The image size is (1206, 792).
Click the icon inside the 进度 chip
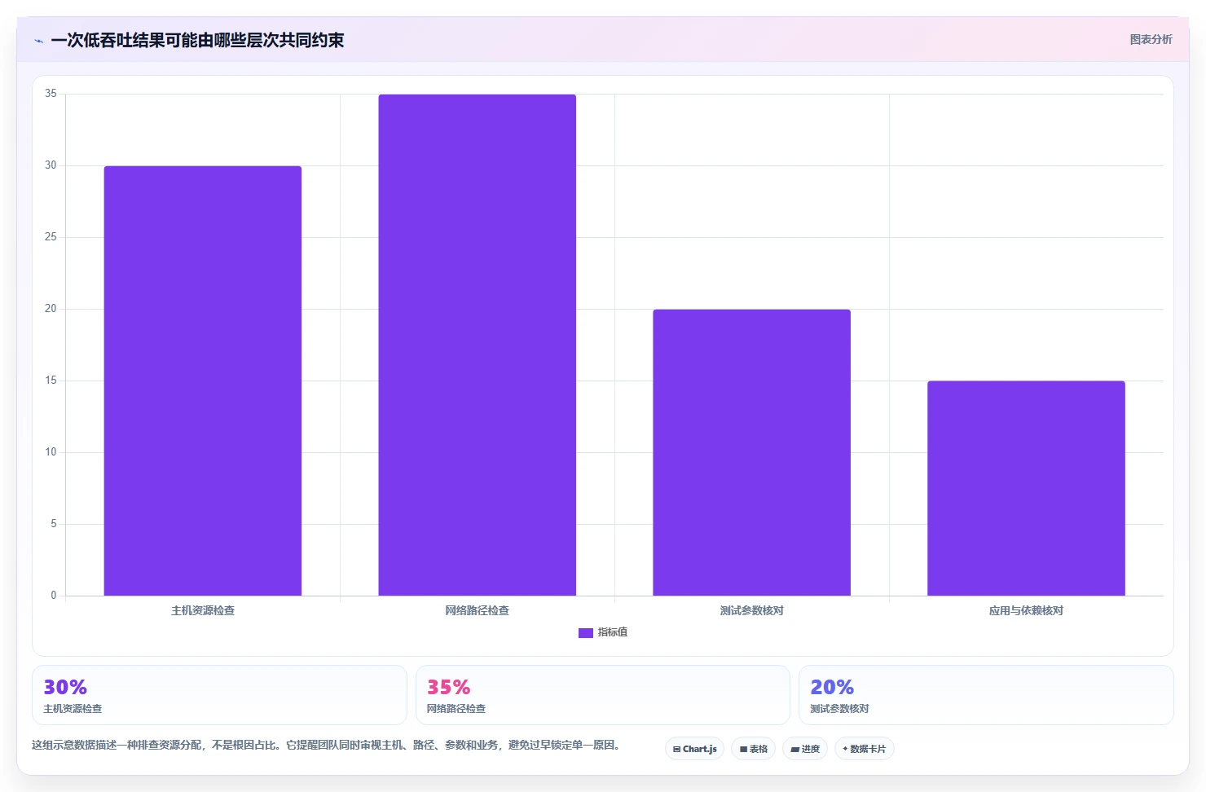pyautogui.click(x=794, y=749)
